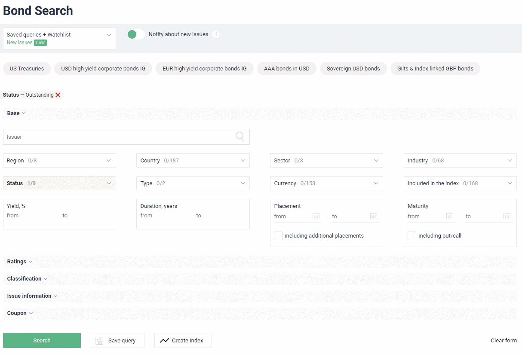
Task: Click the Yield from input field
Action: (x=31, y=216)
